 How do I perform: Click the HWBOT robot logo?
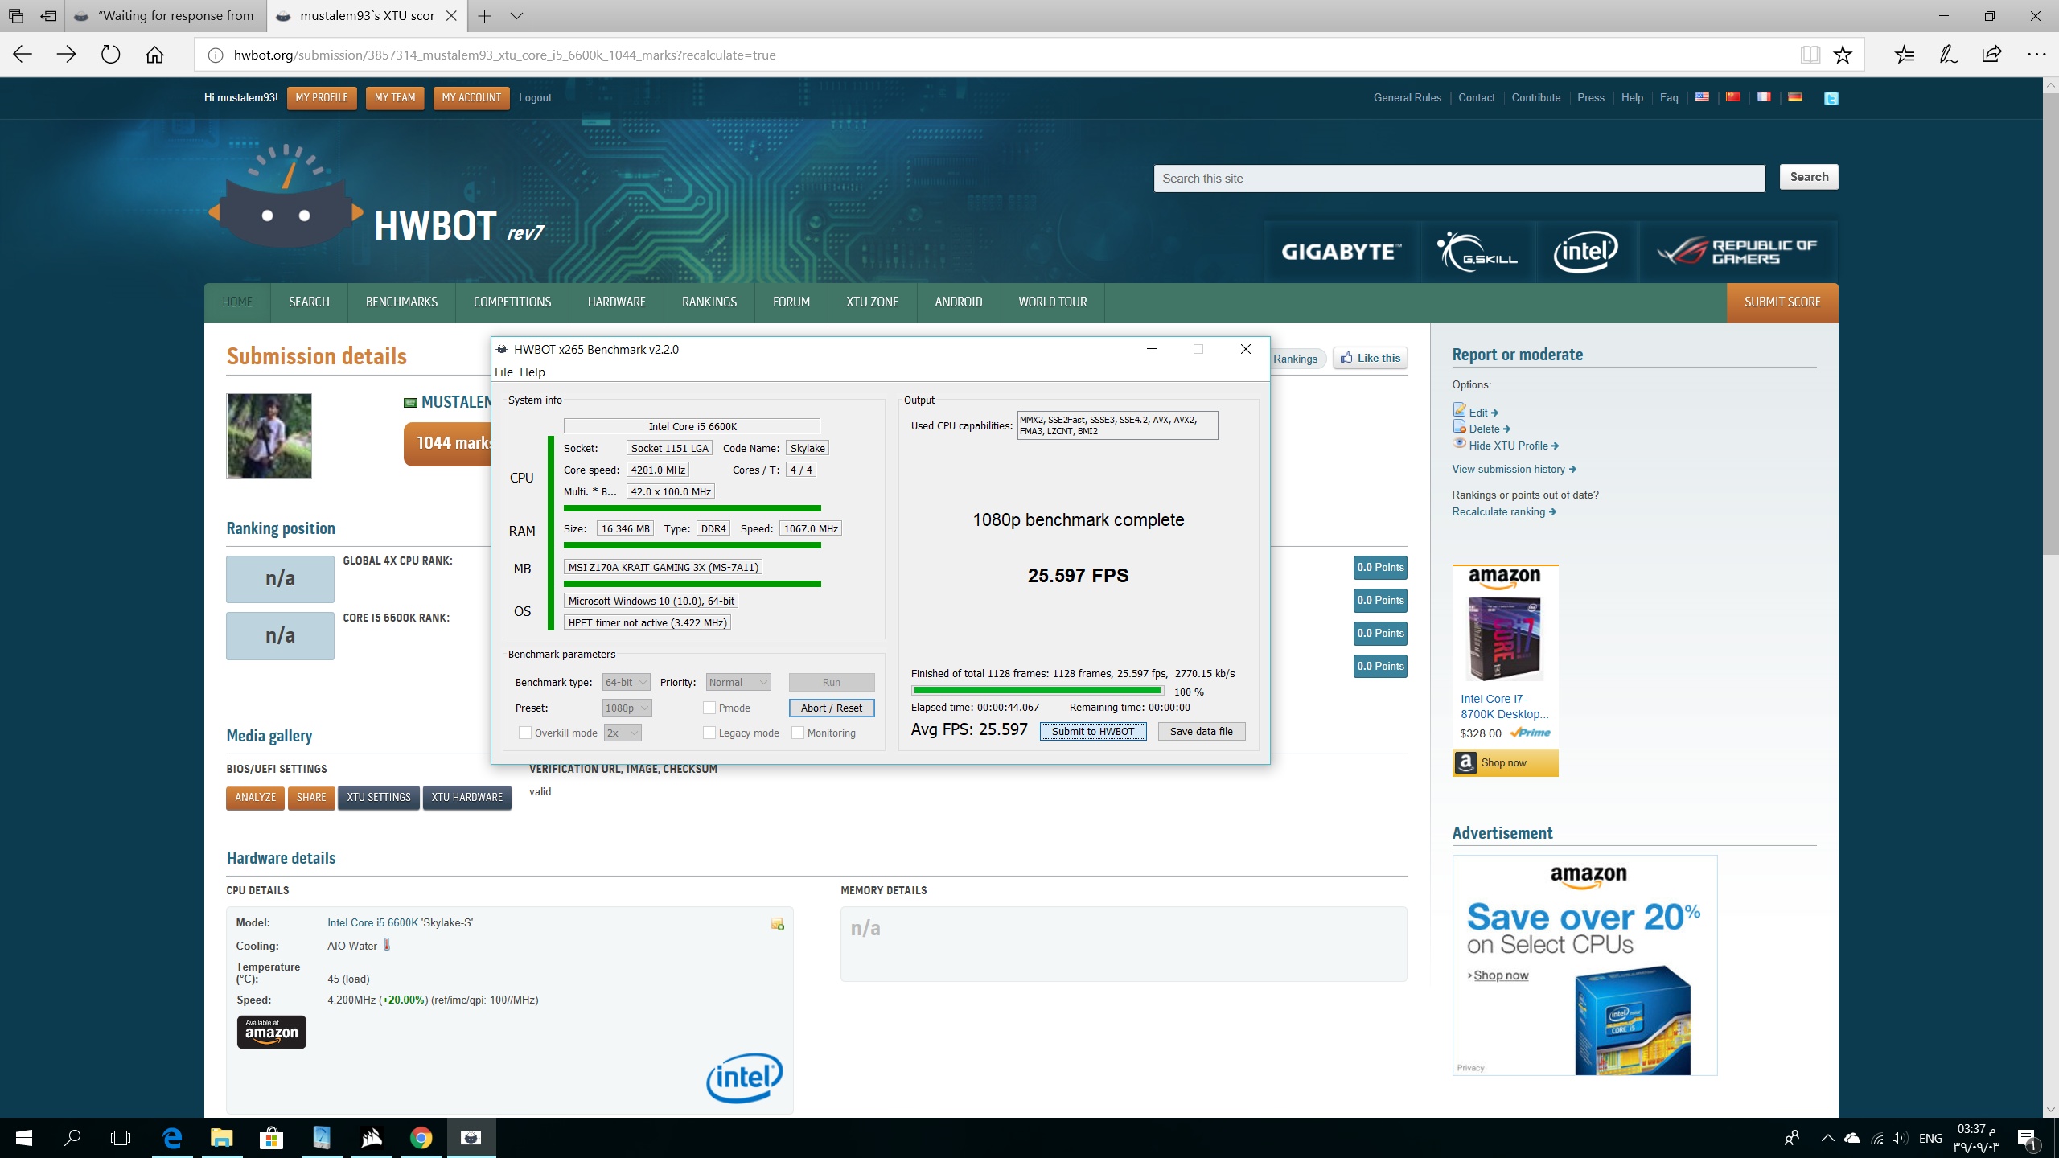pyautogui.click(x=286, y=197)
